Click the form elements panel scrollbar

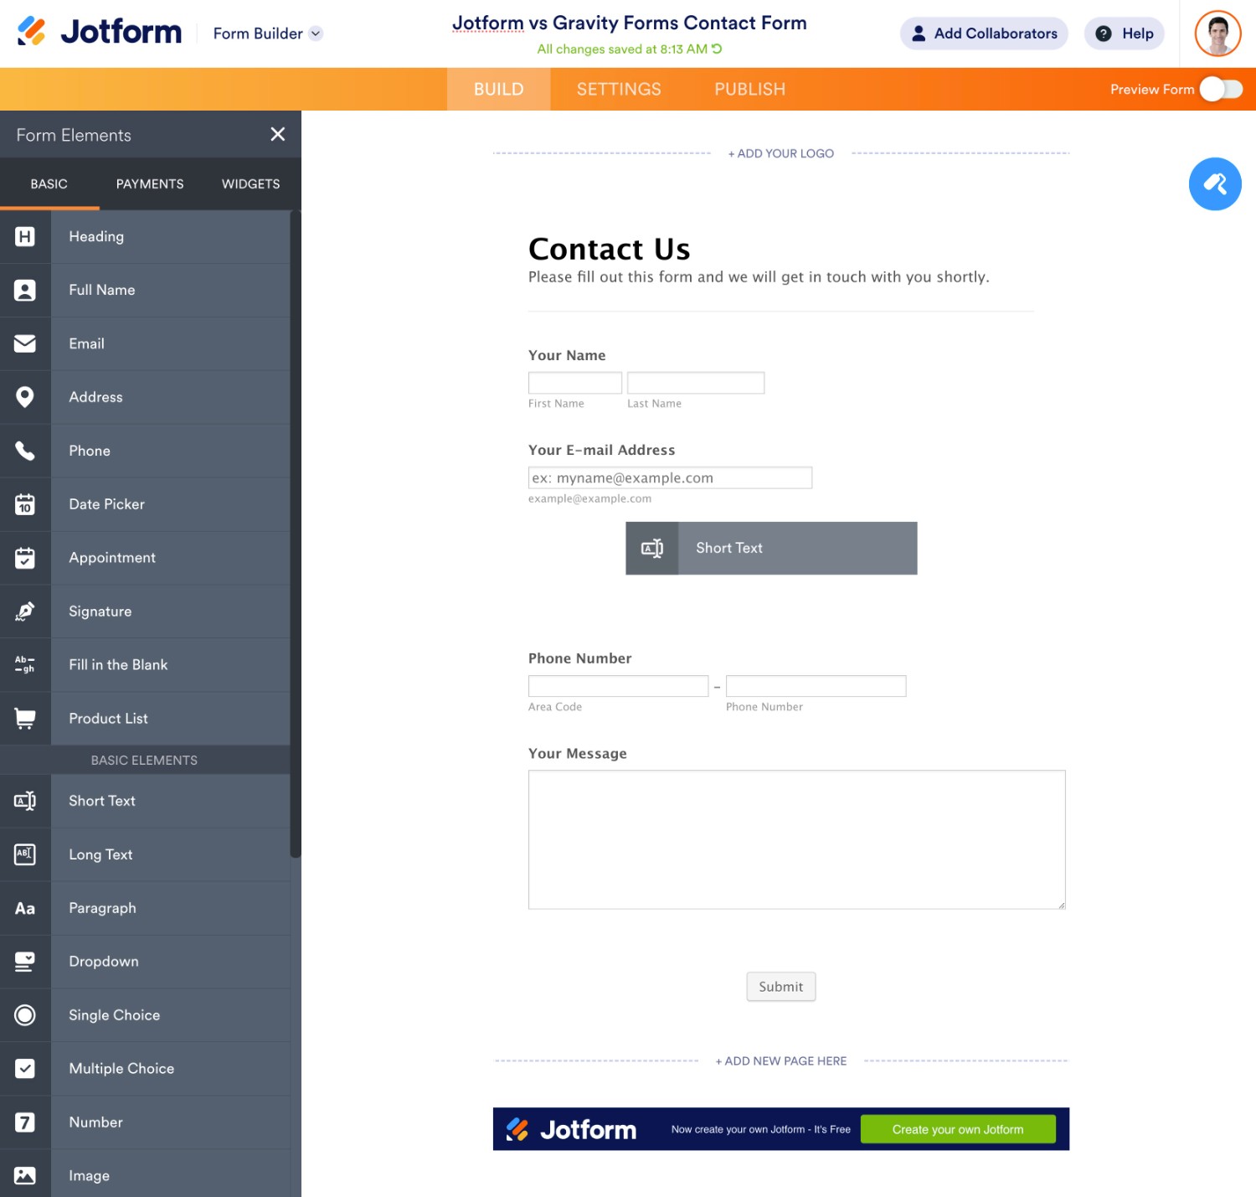pos(296,534)
